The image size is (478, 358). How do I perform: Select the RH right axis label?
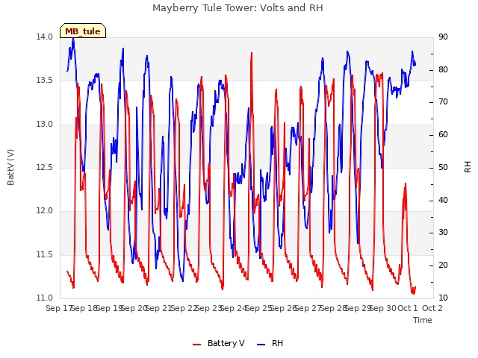point(468,167)
